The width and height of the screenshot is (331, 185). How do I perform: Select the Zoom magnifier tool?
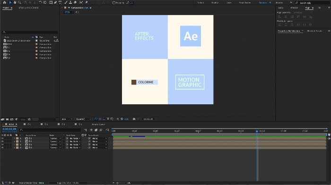pos(19,2)
